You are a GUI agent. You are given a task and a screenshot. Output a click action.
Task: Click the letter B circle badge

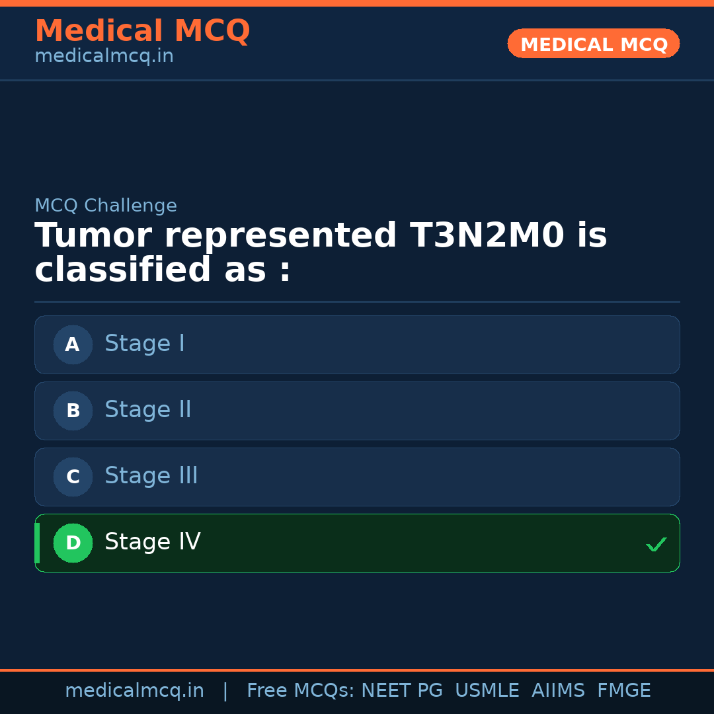(x=73, y=411)
